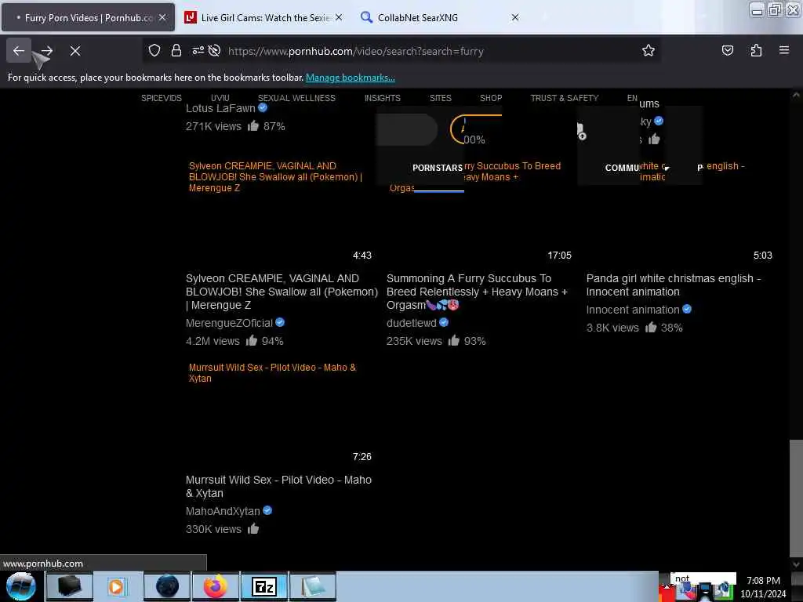The width and height of the screenshot is (803, 602).
Task: Click the scrollbar down arrow
Action: coord(796,564)
